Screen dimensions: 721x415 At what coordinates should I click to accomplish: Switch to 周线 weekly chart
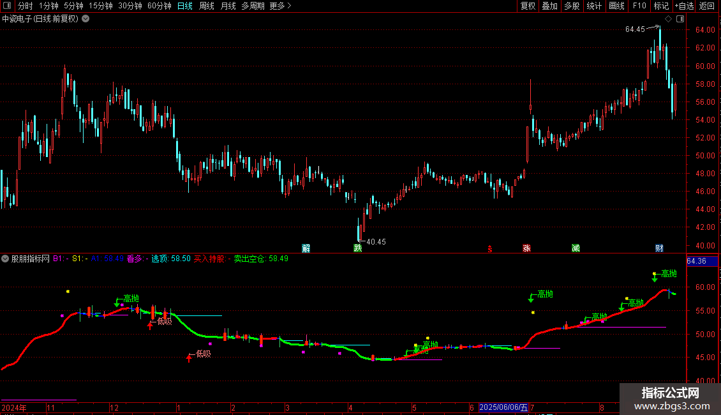[207, 6]
